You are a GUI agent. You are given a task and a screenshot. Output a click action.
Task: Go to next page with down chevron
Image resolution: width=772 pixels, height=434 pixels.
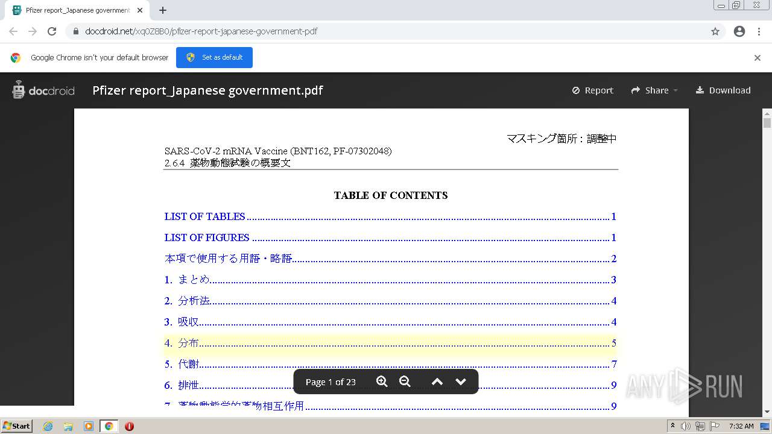[461, 382]
